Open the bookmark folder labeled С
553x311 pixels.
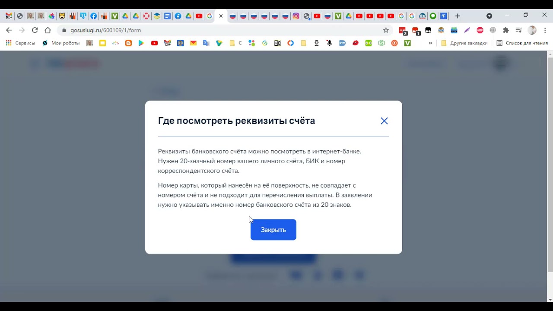(x=235, y=43)
